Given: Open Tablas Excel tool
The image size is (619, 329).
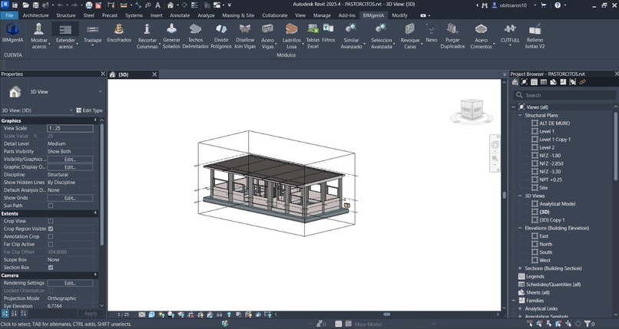Looking at the screenshot, I should click(x=313, y=35).
